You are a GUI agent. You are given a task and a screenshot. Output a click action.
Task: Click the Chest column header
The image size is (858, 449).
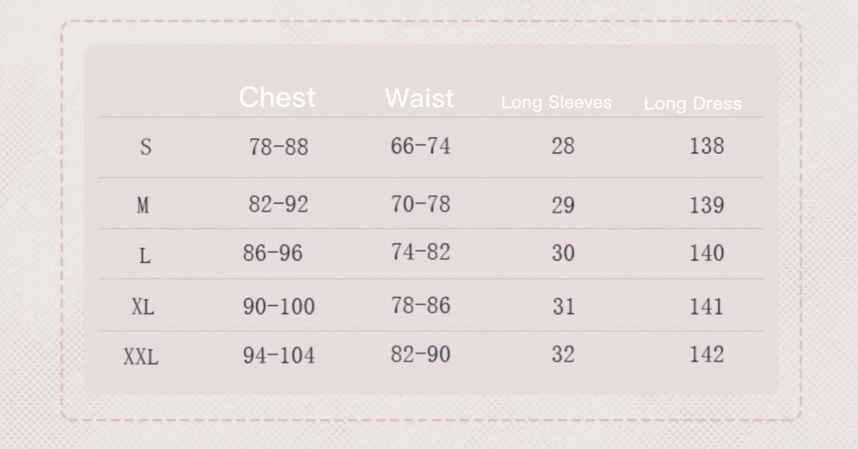coord(277,97)
